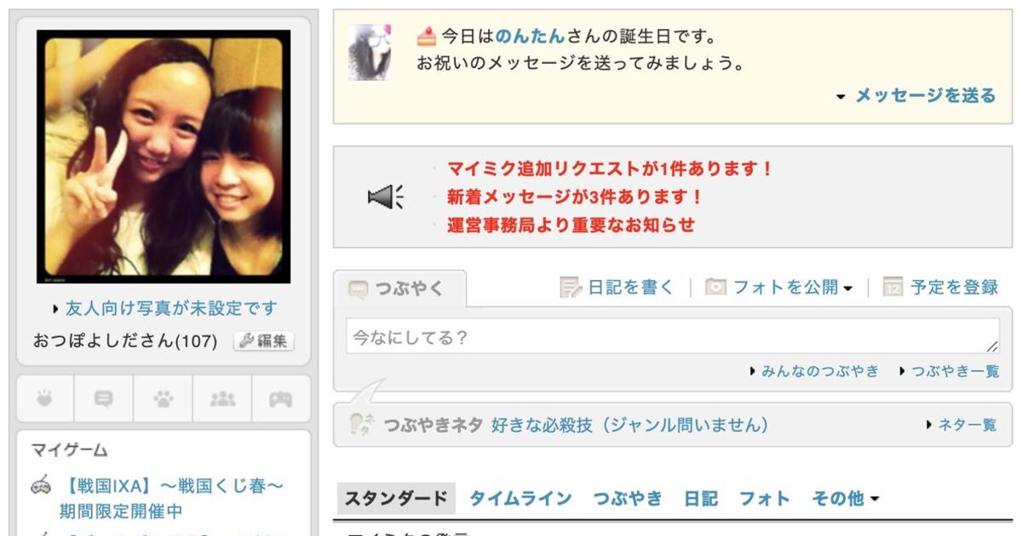1022x536 pixels.
Task: Expand the その他 dropdown menu
Action: pos(845,499)
